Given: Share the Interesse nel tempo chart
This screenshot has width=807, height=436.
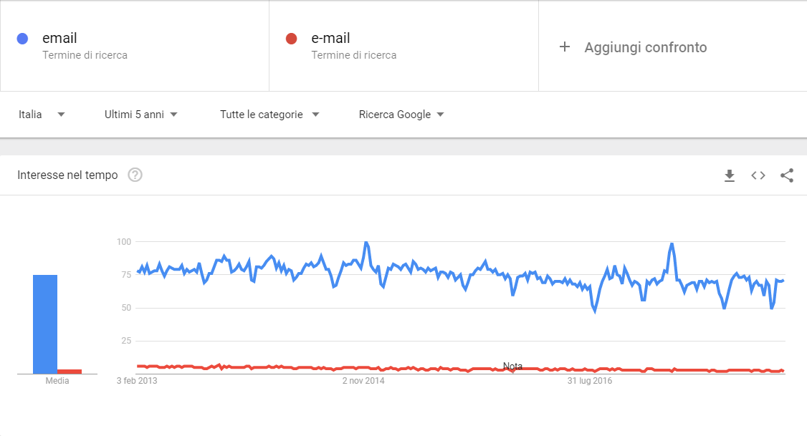Looking at the screenshot, I should [787, 175].
